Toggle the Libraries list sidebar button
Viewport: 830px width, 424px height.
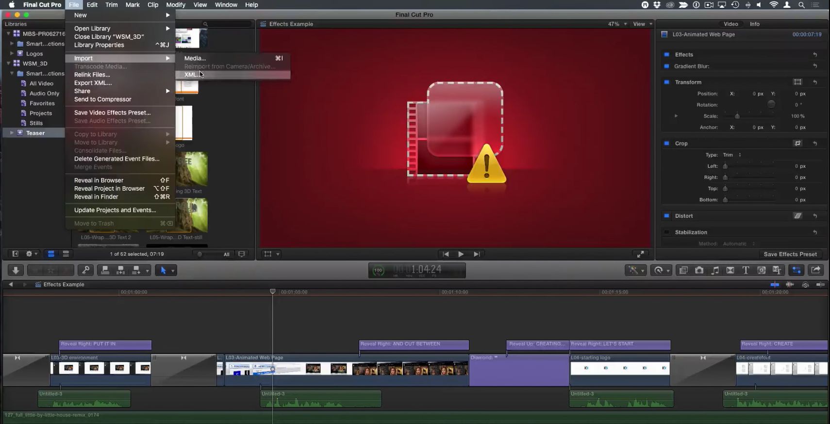point(15,254)
